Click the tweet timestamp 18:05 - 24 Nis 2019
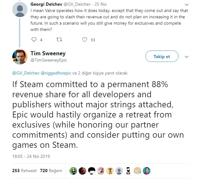This screenshot has height=180, width=200. point(31,156)
